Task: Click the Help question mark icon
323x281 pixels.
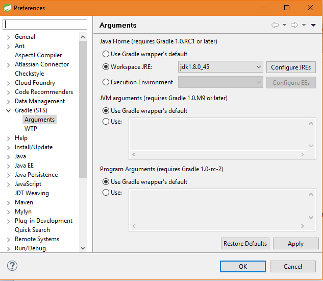Action: 12,266
